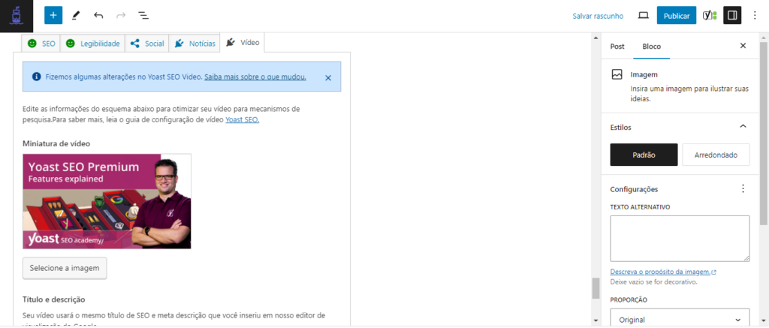
Task: Click the info icon in the blue notice
Action: pyautogui.click(x=36, y=77)
